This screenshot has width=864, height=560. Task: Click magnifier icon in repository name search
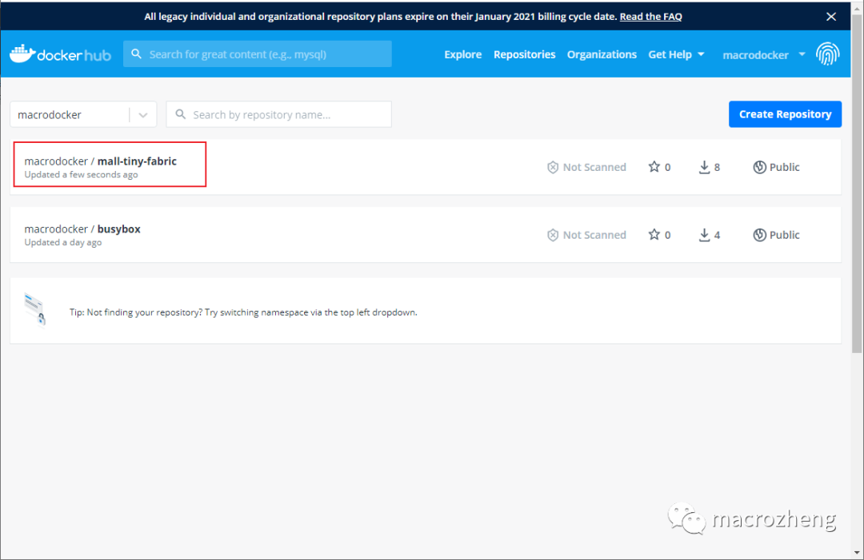[x=180, y=114]
